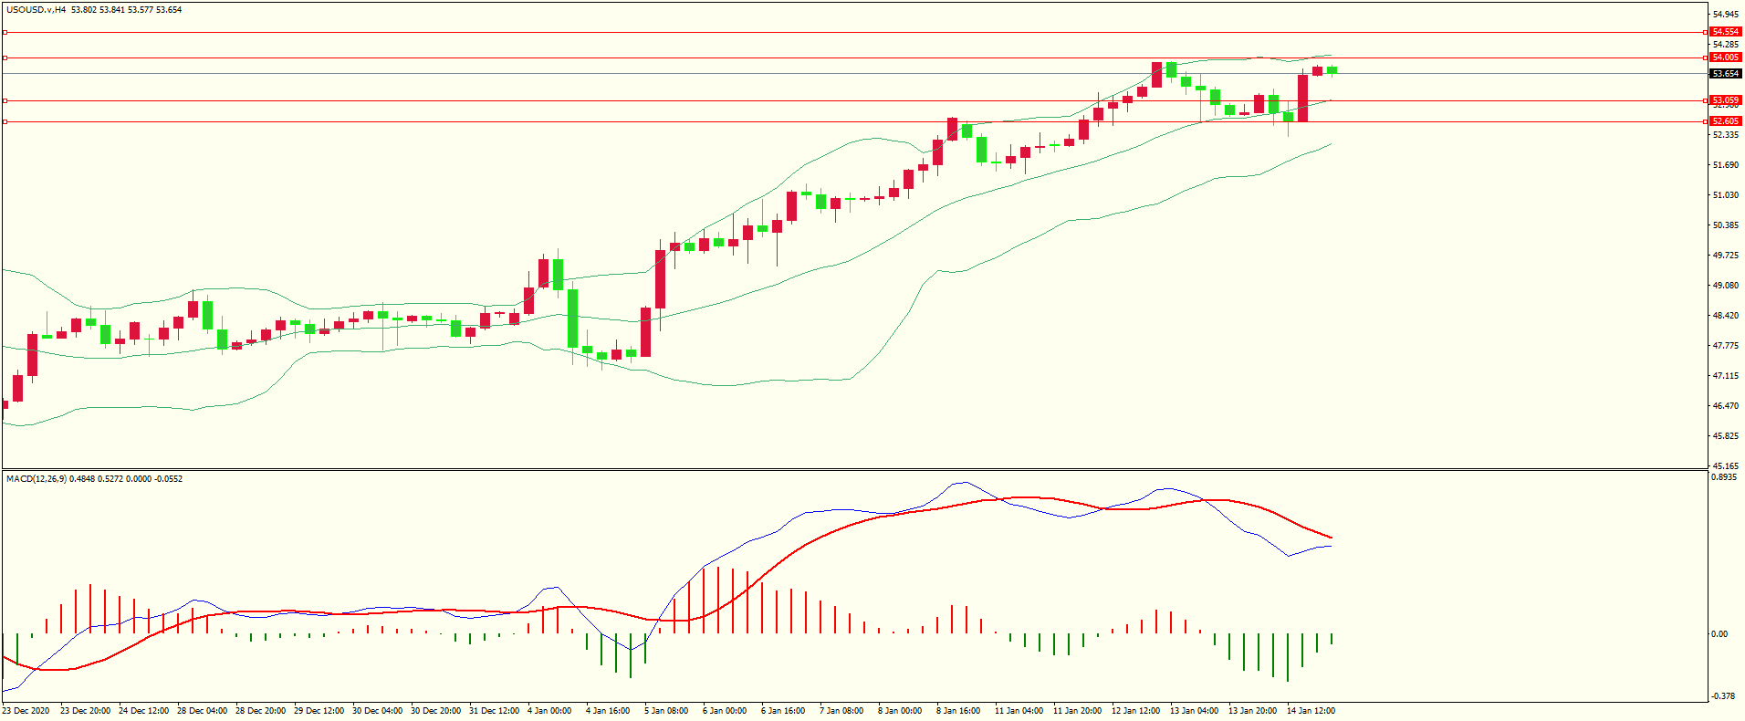Click the 24 Dec 12:00 time label

[x=143, y=711]
